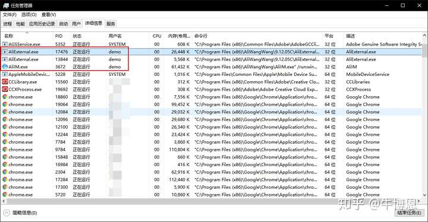Viewport: 428px width, 222px height.
Task: Click the 结束任务(E) button
Action: tap(409, 213)
